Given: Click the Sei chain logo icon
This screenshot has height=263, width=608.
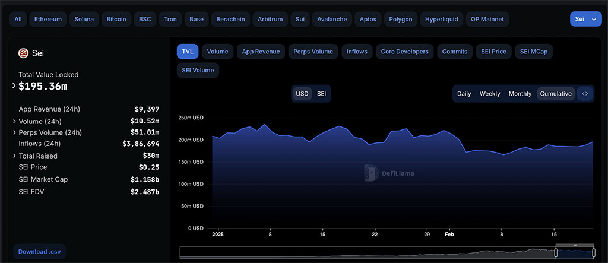Looking at the screenshot, I should (x=23, y=53).
